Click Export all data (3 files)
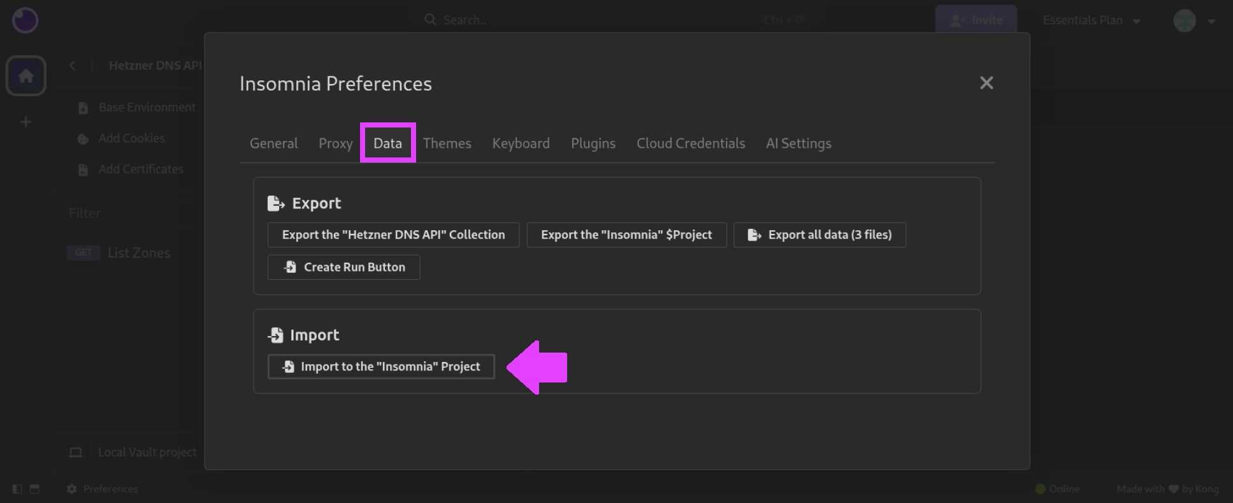 click(x=819, y=235)
